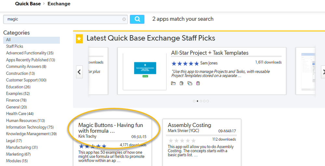This screenshot has width=325, height=166.
Task: Choose Knowledge Management (39) category
Action: pyautogui.click(x=31, y=134)
